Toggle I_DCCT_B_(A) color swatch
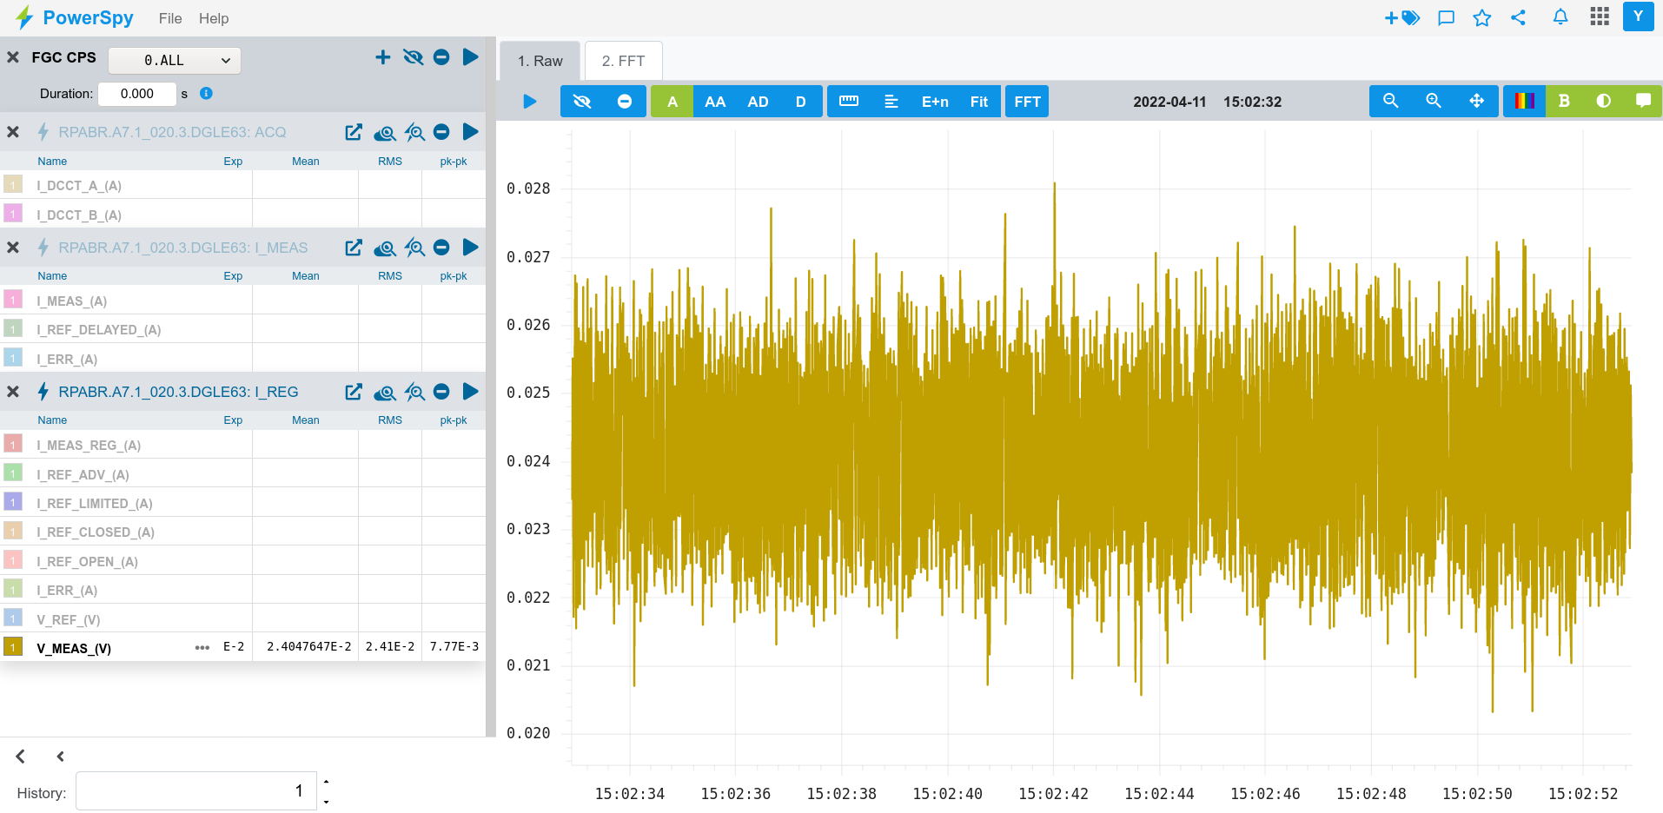Screen dimensions: 1663x813 pos(13,213)
